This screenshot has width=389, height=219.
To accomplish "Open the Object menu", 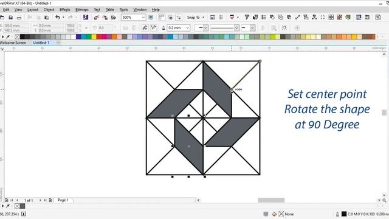I will coord(49,10).
